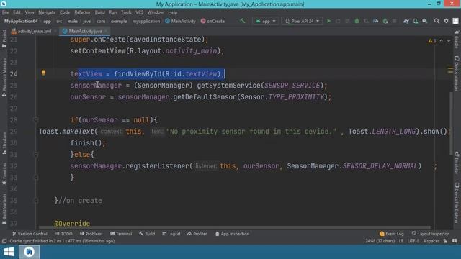
Task: Click Android Studio taskbar icon
Action: [29, 252]
